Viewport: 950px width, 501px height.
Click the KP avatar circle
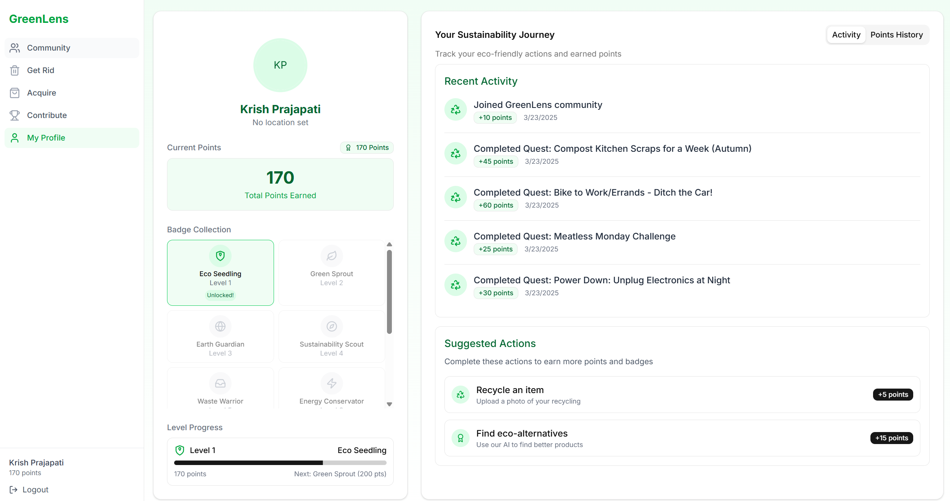pyautogui.click(x=280, y=65)
